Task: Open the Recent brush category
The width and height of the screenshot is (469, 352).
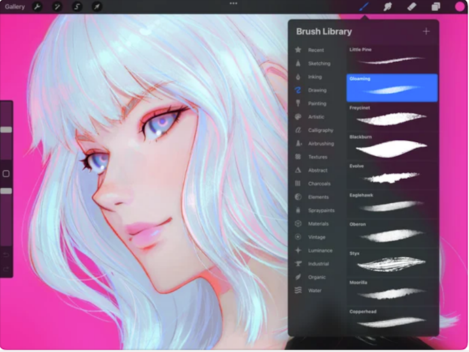Action: 317,50
